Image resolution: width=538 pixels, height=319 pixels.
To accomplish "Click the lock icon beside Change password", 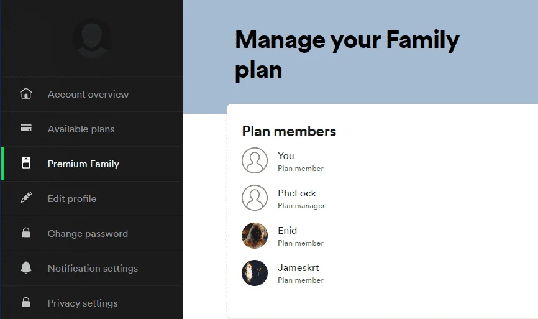I will 26,233.
